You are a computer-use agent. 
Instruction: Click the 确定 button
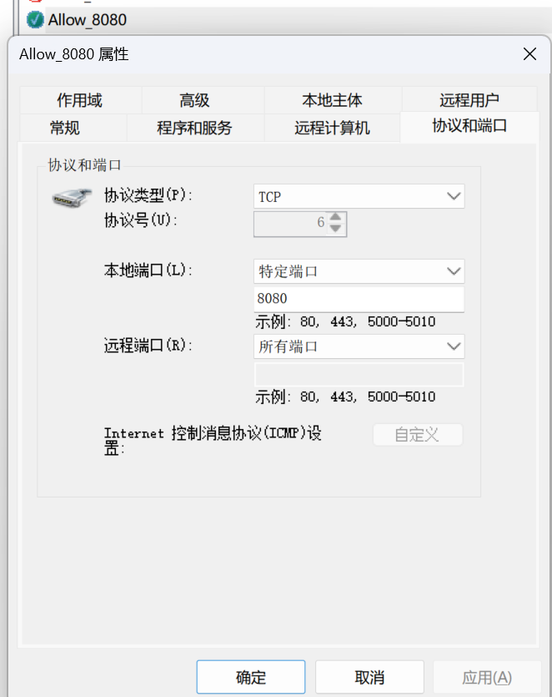coord(251,677)
